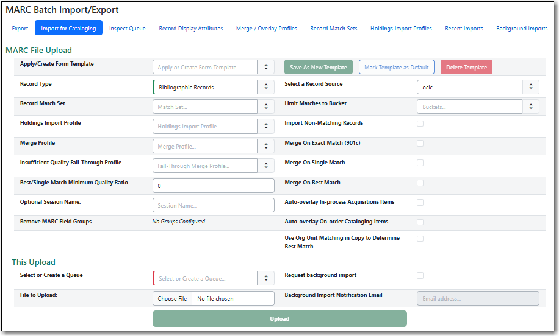Open the Select a Record Source dropdown

point(531,87)
